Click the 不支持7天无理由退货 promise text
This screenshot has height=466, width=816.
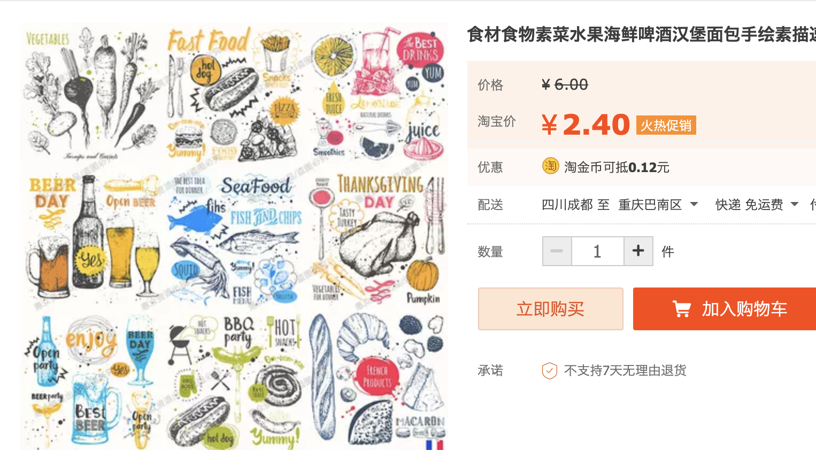tap(625, 370)
